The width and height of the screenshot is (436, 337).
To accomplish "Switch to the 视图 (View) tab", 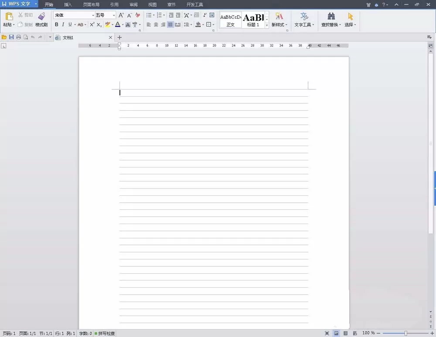I will [x=152, y=4].
